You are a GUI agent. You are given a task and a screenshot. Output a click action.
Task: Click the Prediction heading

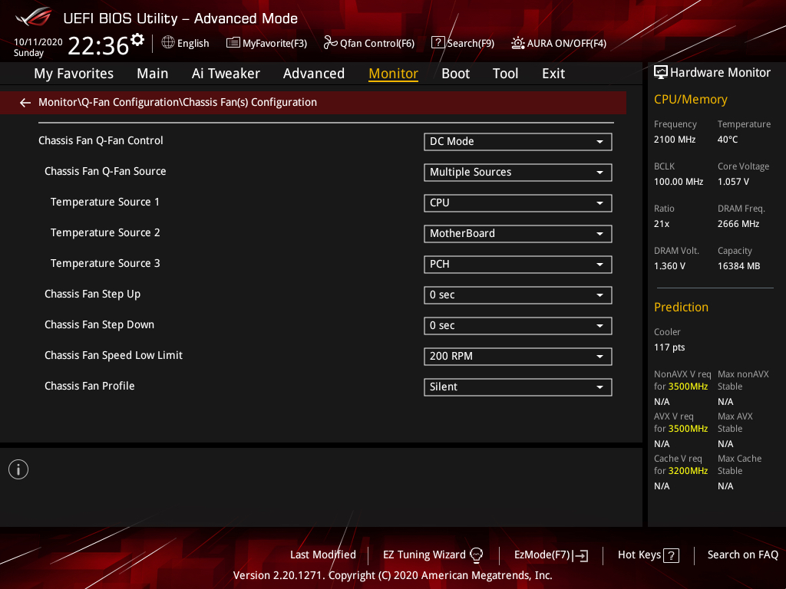click(x=681, y=307)
